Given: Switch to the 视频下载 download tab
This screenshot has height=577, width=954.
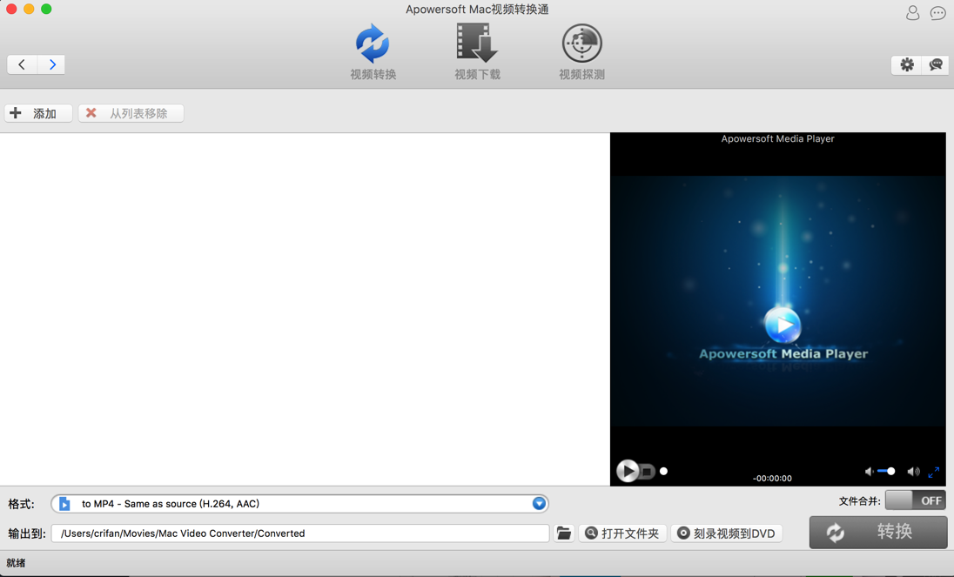Looking at the screenshot, I should pos(478,52).
